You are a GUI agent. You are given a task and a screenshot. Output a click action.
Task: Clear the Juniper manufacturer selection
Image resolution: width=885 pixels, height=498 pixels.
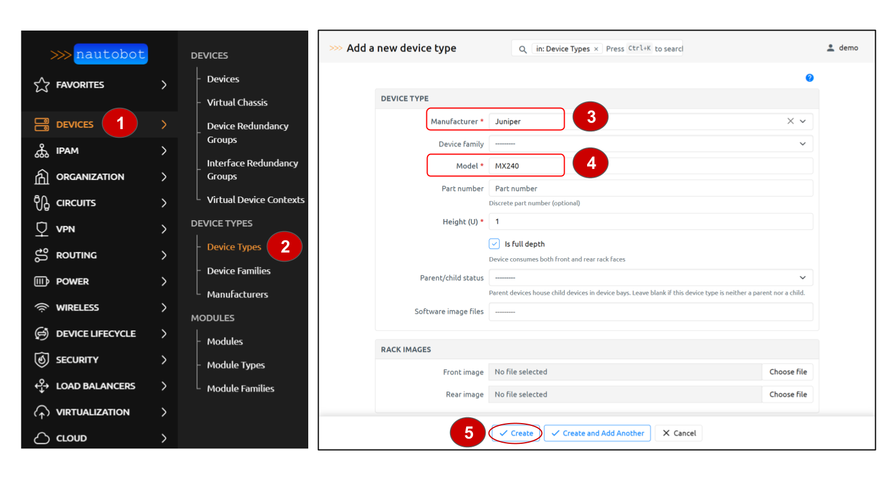point(791,121)
